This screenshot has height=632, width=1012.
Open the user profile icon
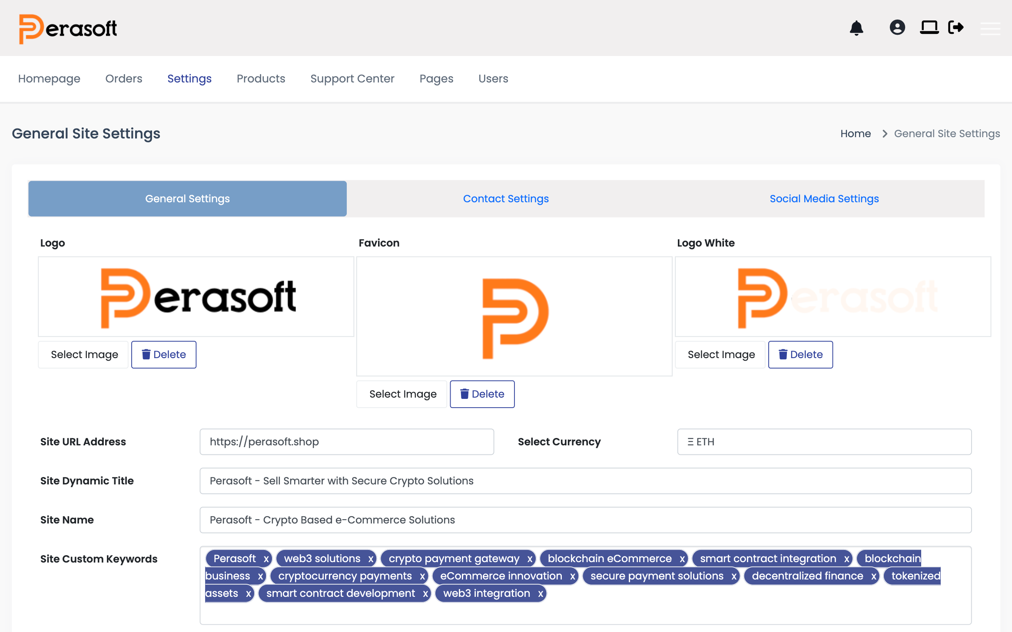(x=897, y=27)
